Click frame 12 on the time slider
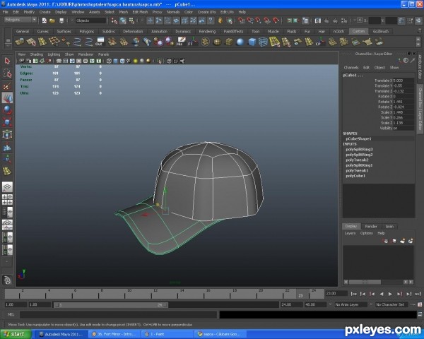Image resolution: width=424 pixels, height=339 pixels. [154, 294]
